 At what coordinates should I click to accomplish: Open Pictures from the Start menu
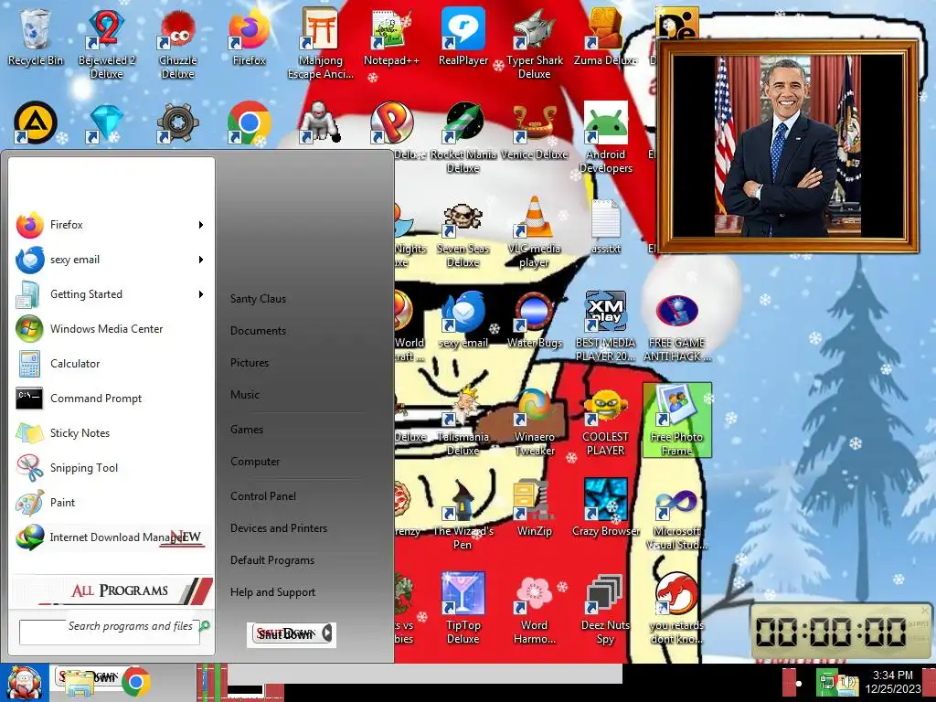point(250,363)
